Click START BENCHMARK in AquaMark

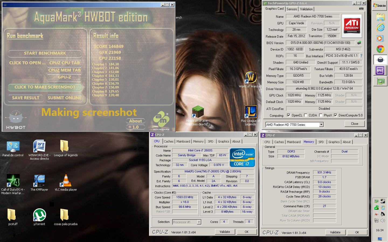point(45,53)
